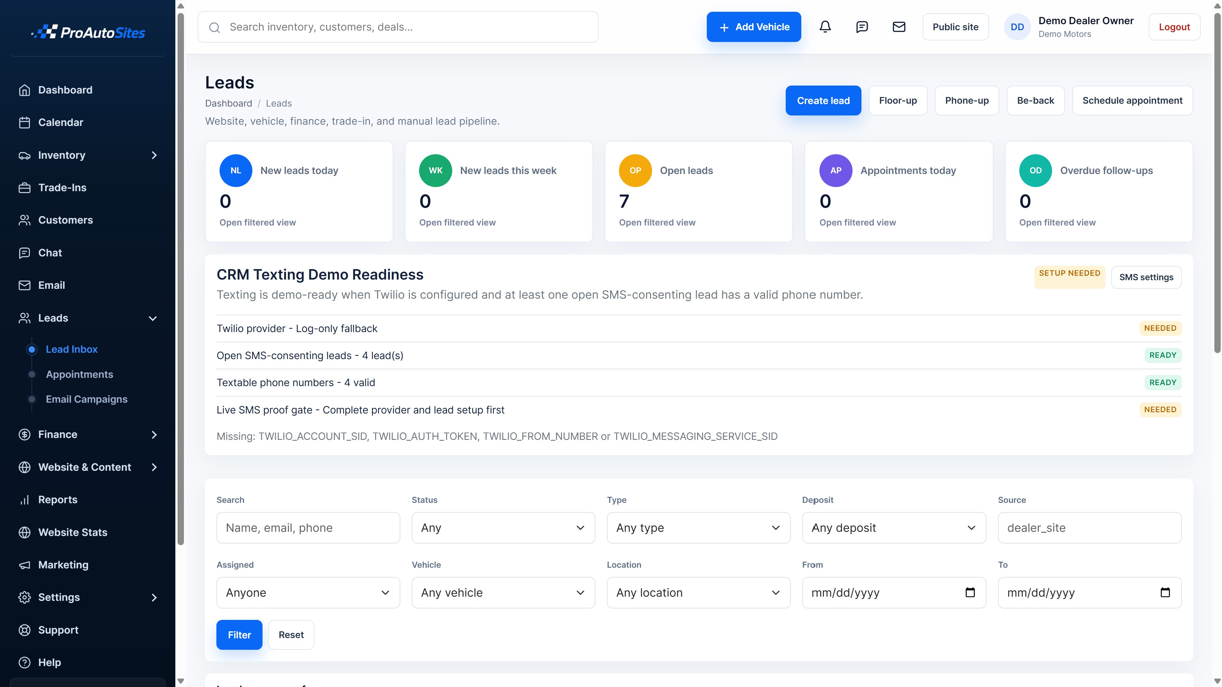
Task: Open filtered view under Overdue follow-ups
Action: coord(1057,222)
